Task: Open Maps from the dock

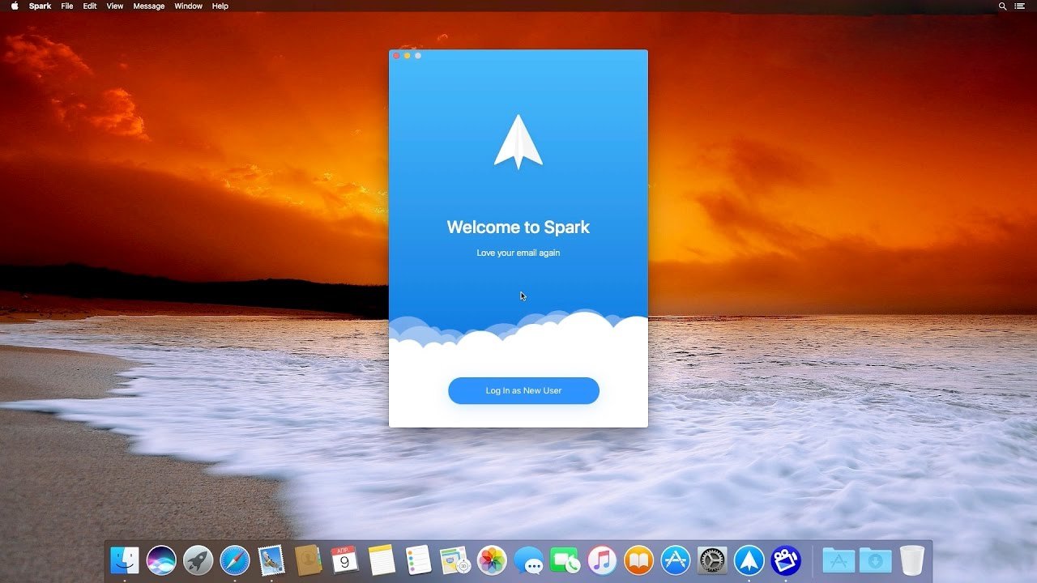Action: (454, 560)
